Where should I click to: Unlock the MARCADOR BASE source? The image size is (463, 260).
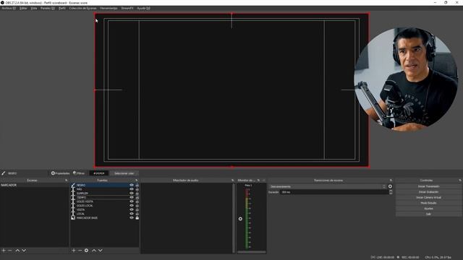tap(137, 218)
